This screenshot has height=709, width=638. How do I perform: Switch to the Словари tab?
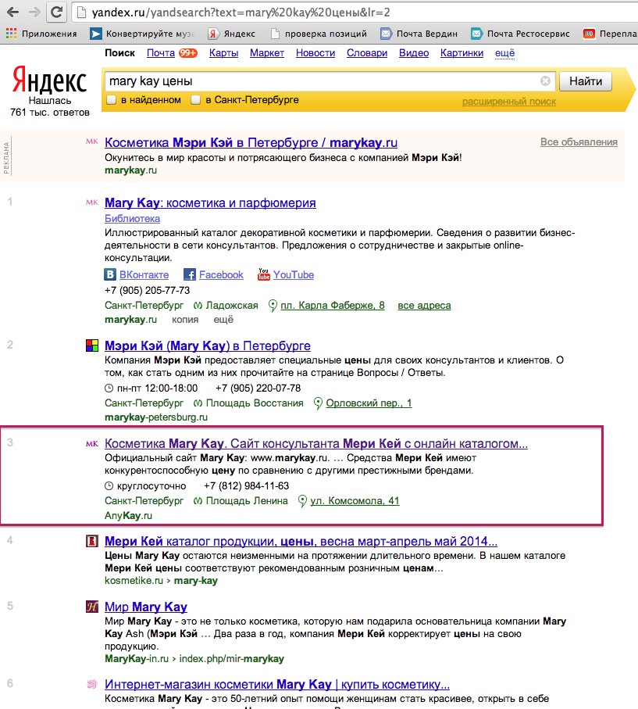click(367, 53)
